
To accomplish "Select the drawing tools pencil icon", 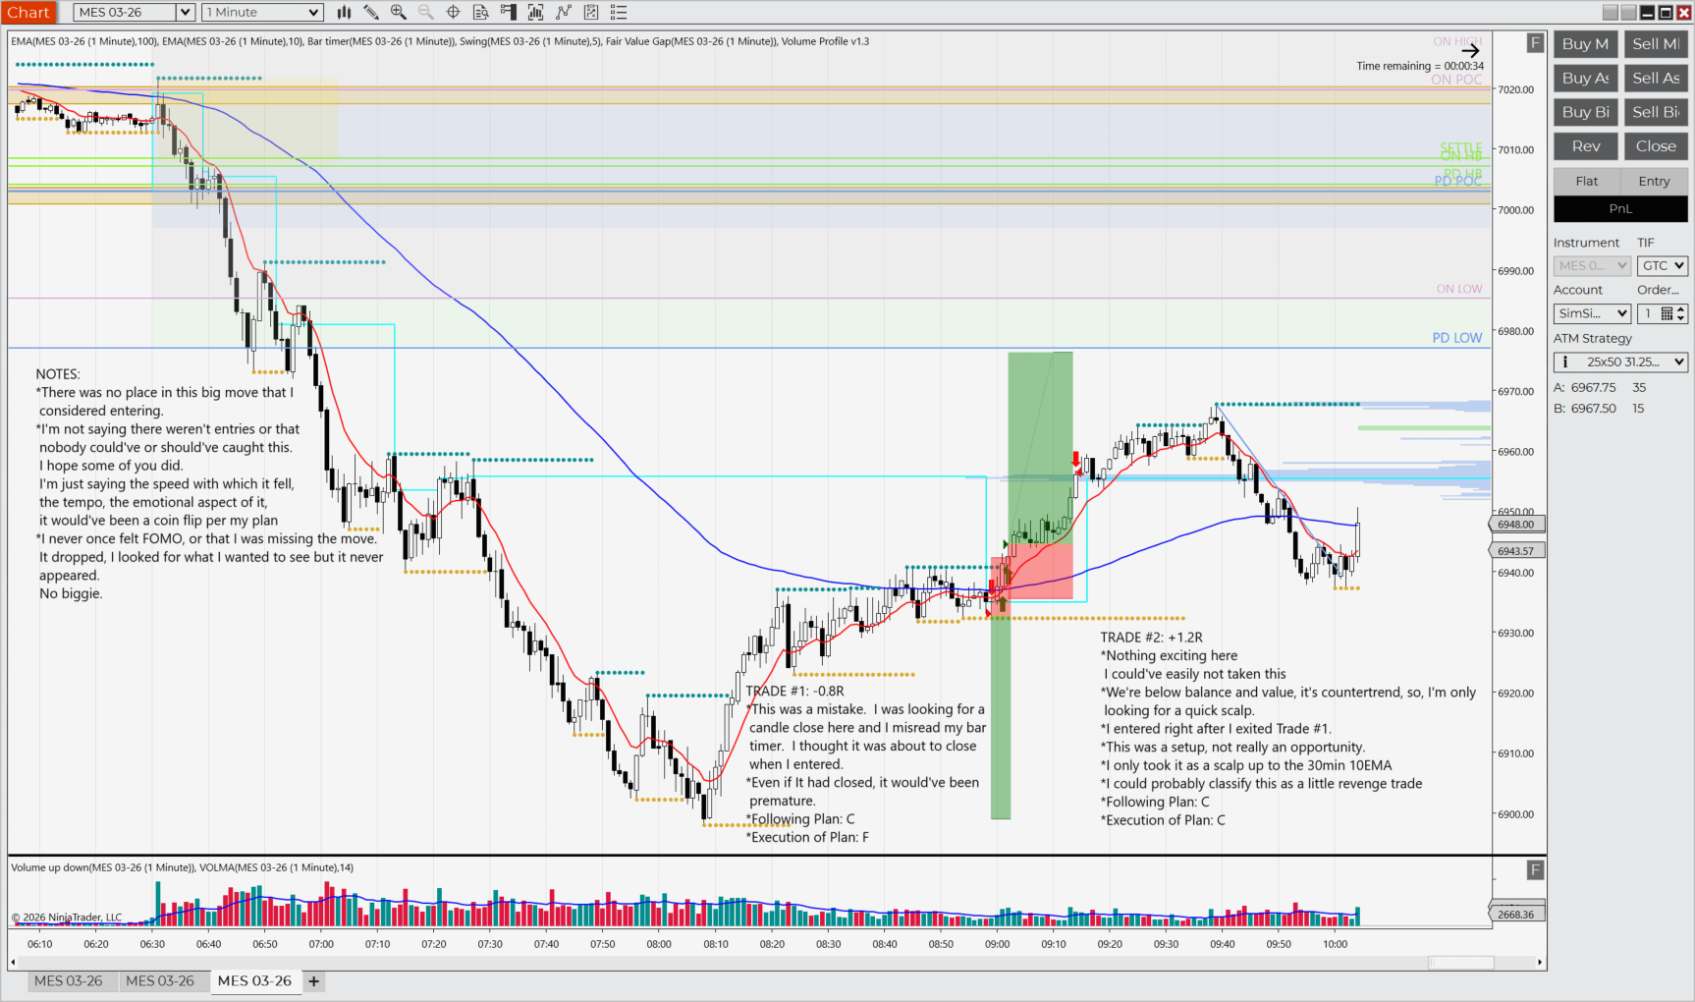I will [x=371, y=12].
